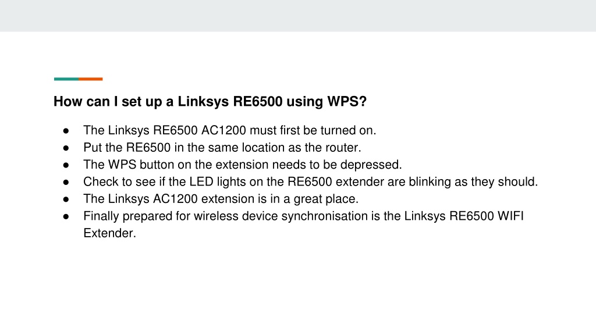596x335 pixels.
Task: Click the 'extension is in a great place' line
Action: click(x=221, y=199)
